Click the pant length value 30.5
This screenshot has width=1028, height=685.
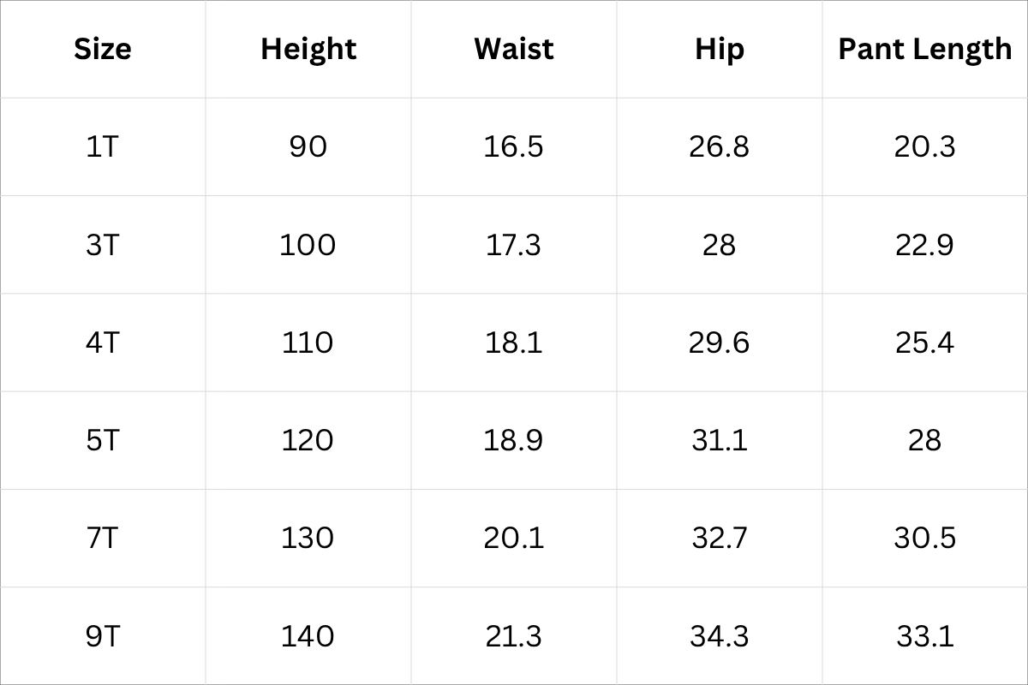[x=924, y=538]
